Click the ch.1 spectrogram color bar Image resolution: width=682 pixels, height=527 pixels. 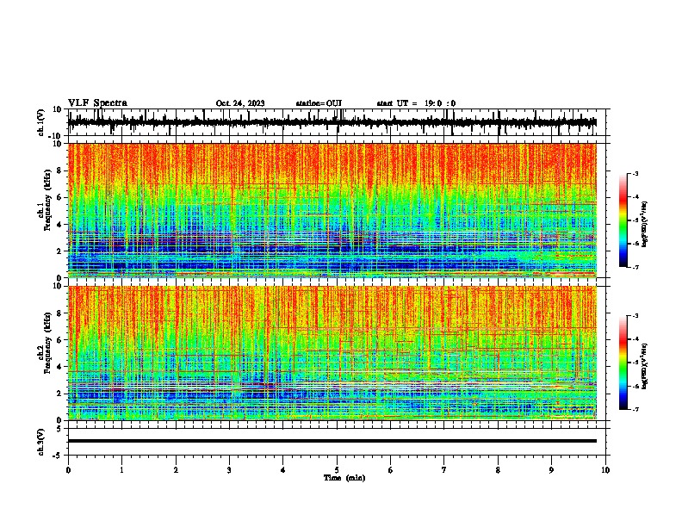623,220
